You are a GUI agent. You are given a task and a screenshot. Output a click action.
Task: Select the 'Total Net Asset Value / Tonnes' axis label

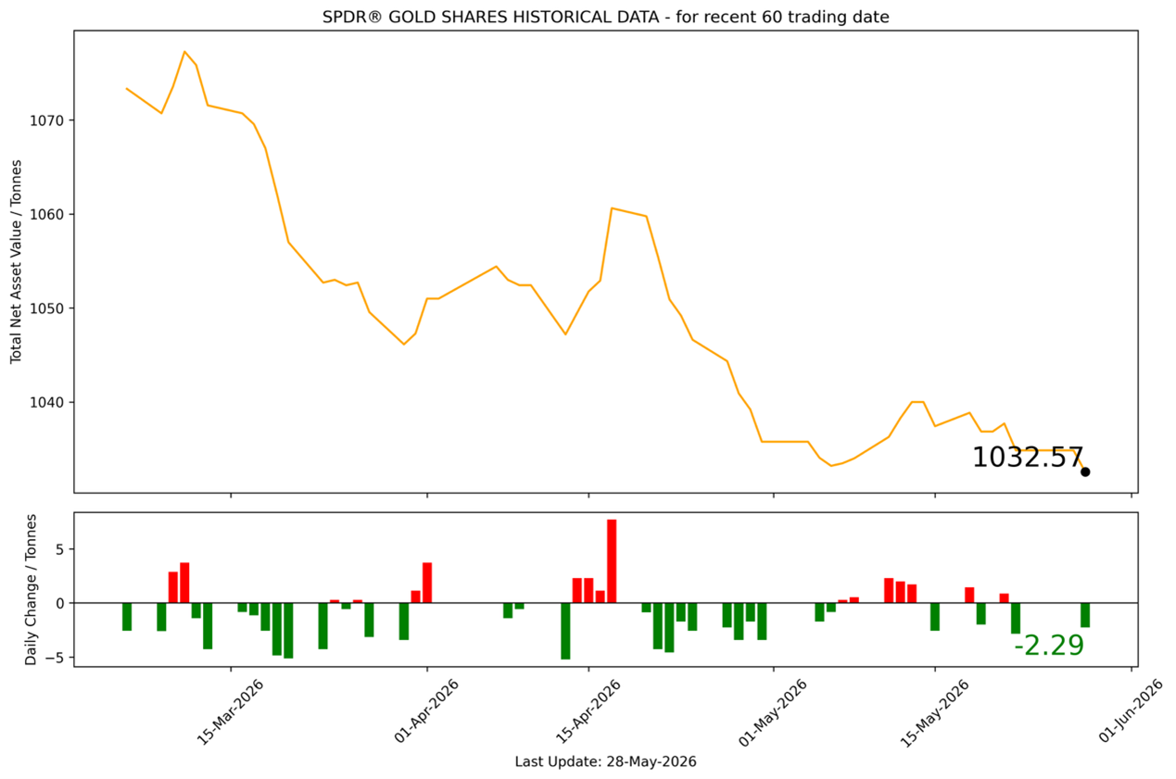coord(16,260)
